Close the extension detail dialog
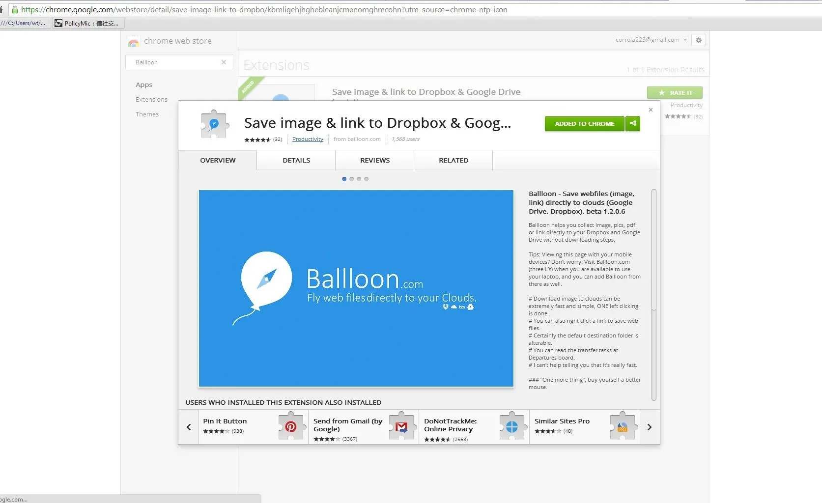 651,110
